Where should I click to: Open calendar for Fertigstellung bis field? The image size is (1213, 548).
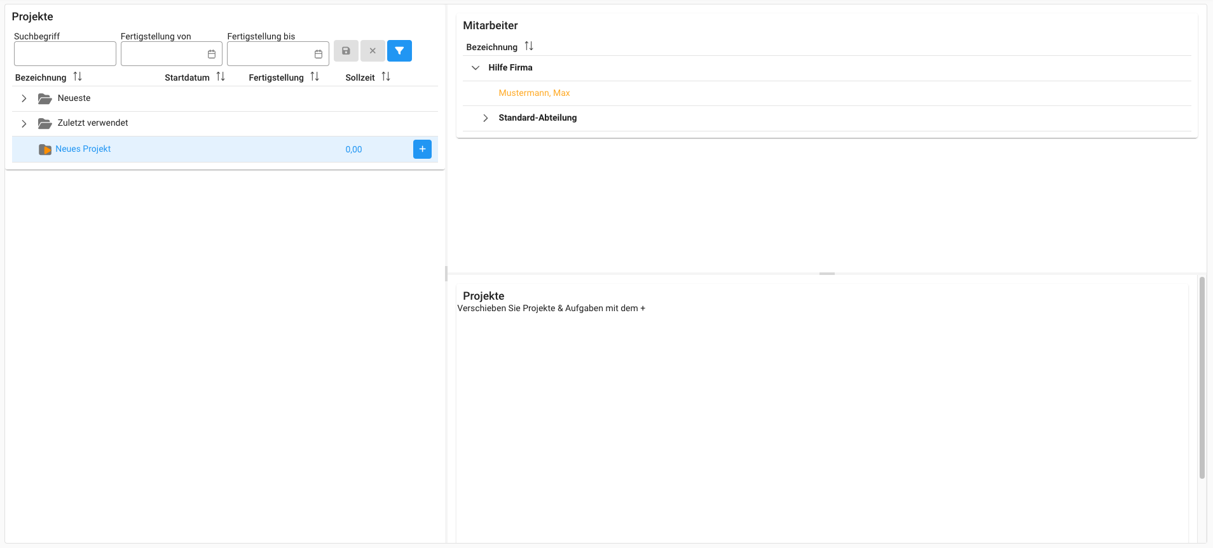(319, 54)
